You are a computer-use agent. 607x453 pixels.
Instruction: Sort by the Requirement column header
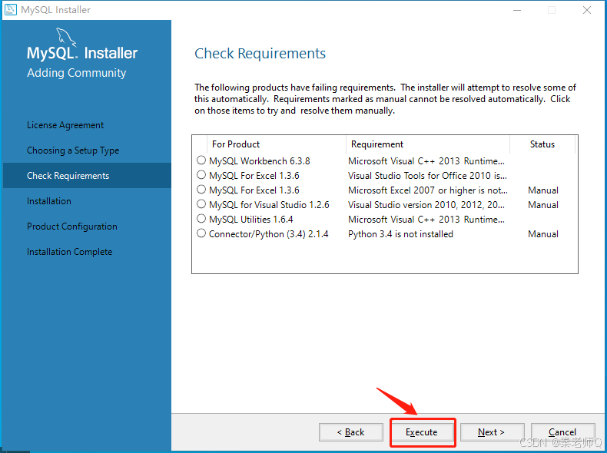428,144
